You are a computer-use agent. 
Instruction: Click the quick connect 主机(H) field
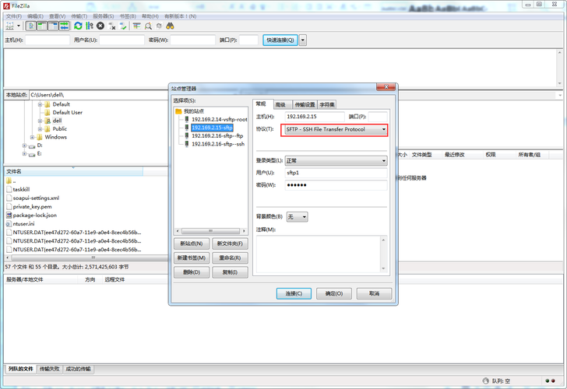click(48, 40)
